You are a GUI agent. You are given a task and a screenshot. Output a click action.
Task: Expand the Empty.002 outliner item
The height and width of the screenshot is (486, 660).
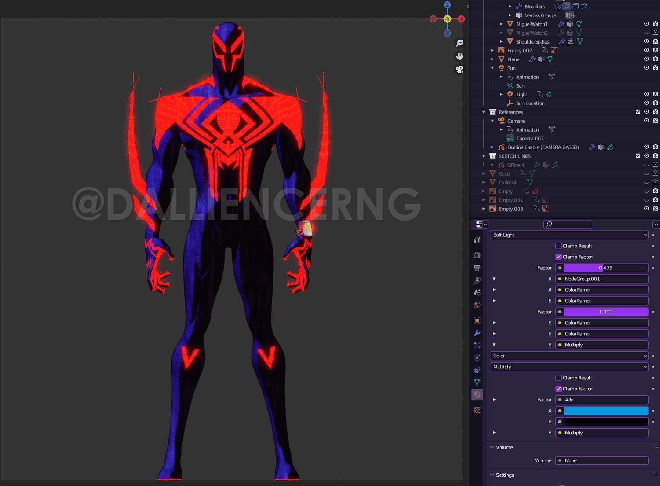coord(492,50)
